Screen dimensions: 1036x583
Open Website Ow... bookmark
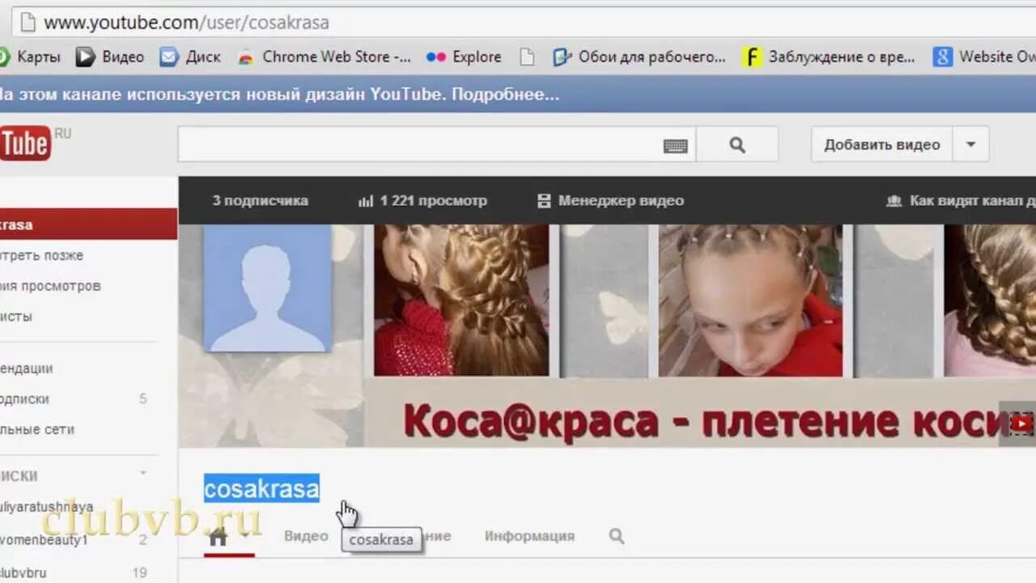(984, 57)
